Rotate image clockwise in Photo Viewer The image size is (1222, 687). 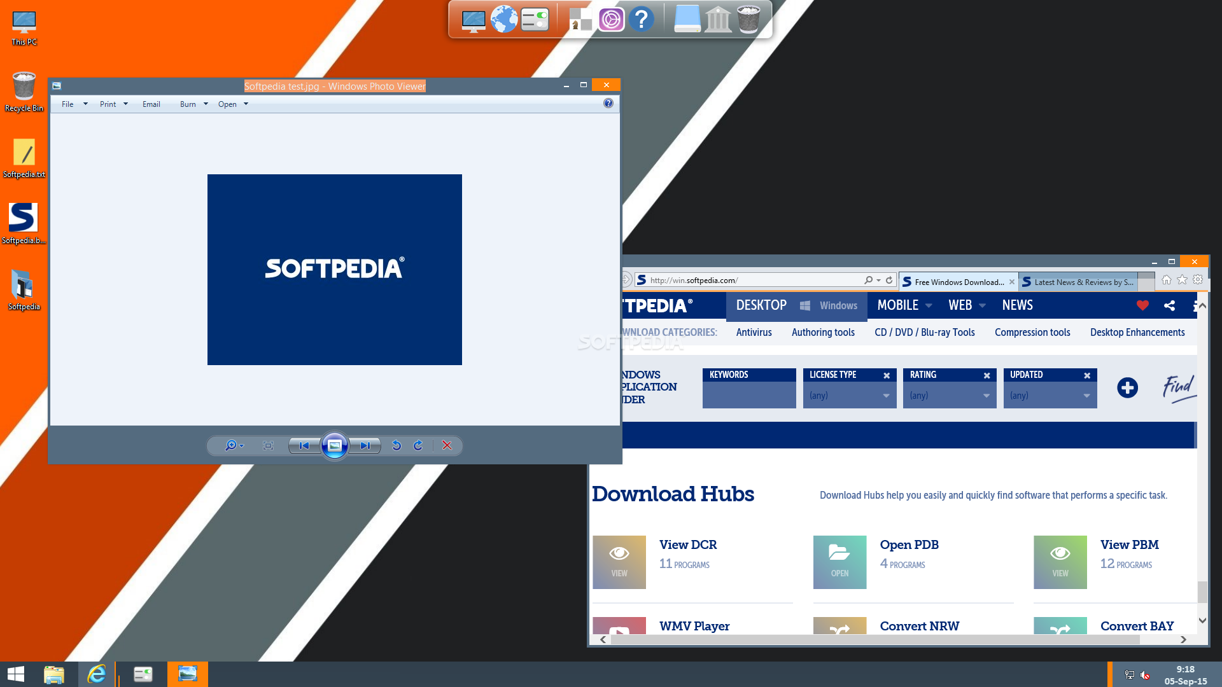coord(418,446)
